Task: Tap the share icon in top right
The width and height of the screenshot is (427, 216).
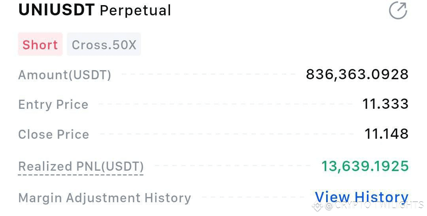Action: tap(398, 10)
